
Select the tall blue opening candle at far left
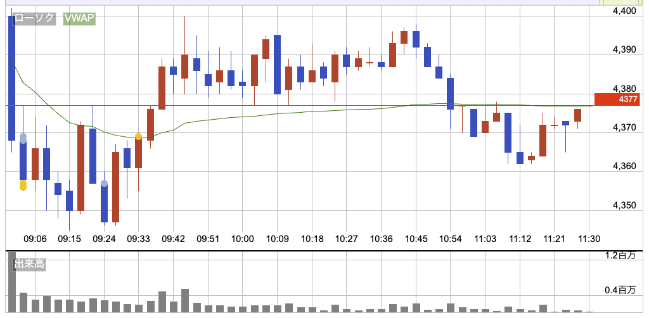click(11, 76)
